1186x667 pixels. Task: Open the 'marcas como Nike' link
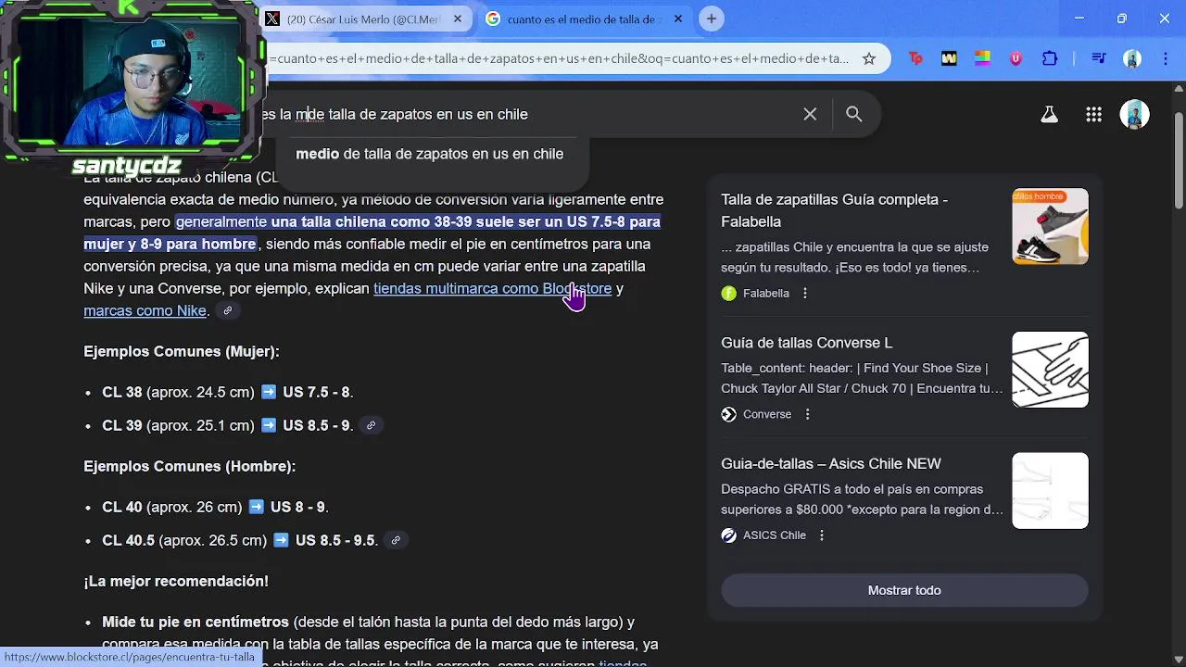[145, 310]
